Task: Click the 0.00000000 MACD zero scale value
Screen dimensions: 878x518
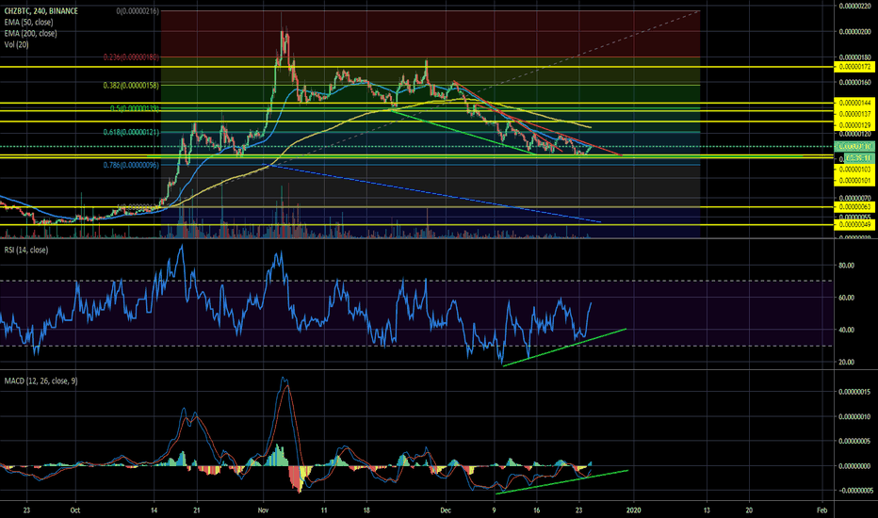Action: [855, 466]
